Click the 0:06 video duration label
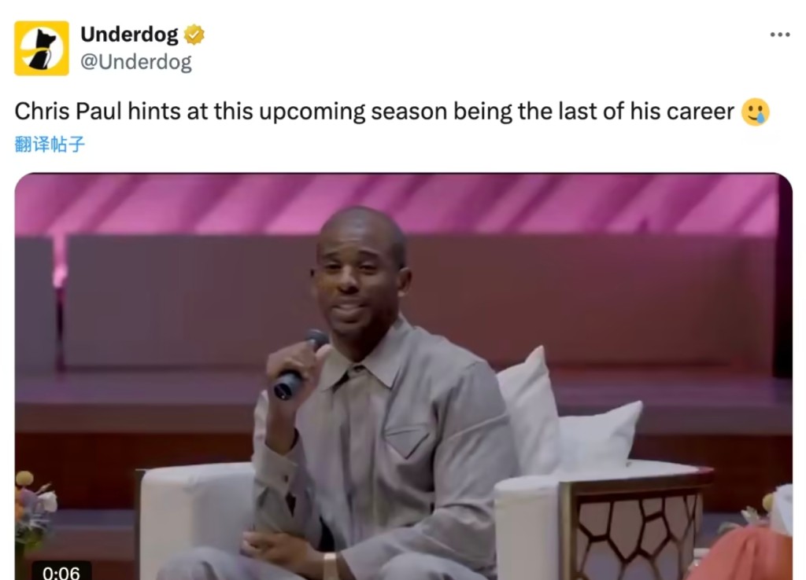 61,572
